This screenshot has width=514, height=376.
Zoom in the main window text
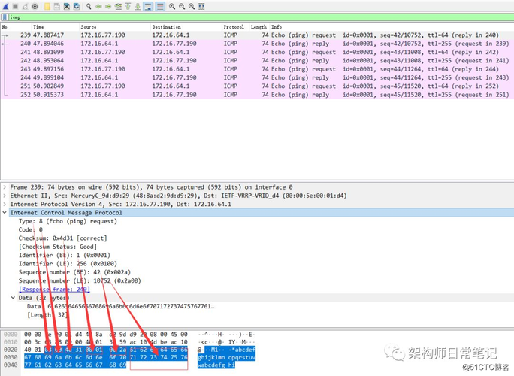click(x=172, y=6)
